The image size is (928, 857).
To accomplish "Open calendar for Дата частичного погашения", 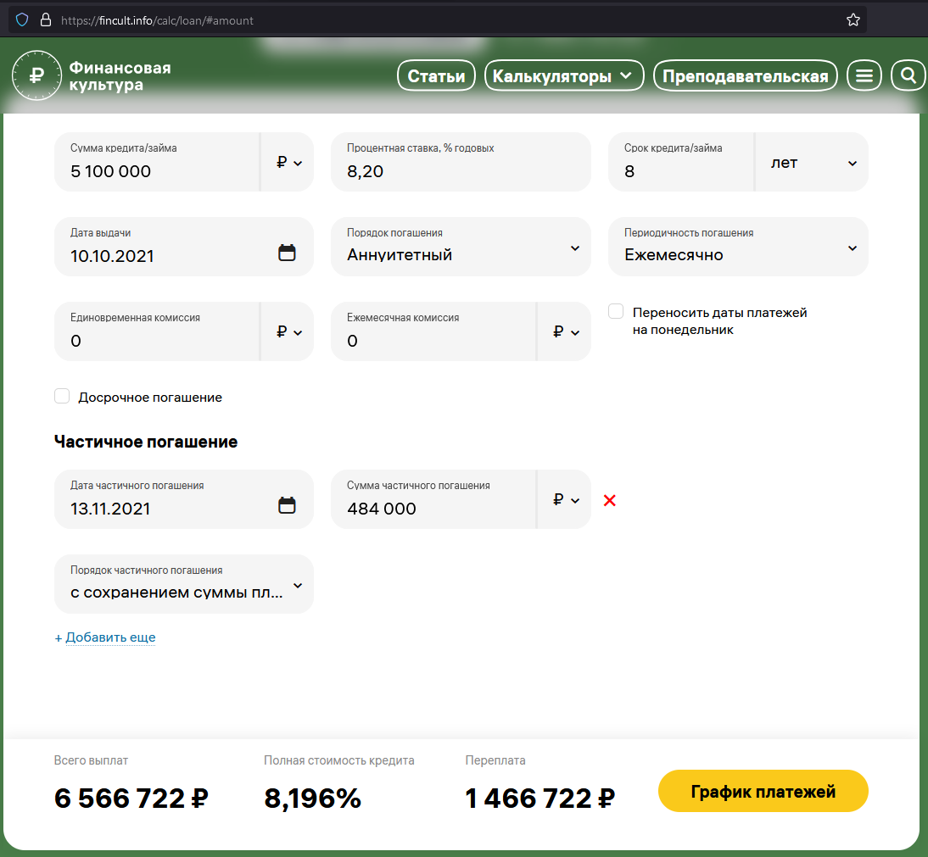I will click(x=287, y=505).
